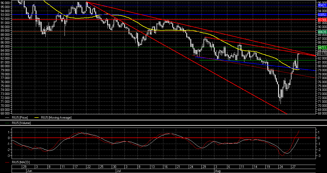Click the red MACD legend color swatch
The height and width of the screenshot is (173, 327).
click(8, 162)
